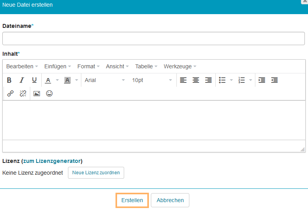
Task: Center-align the text
Action: click(196, 80)
